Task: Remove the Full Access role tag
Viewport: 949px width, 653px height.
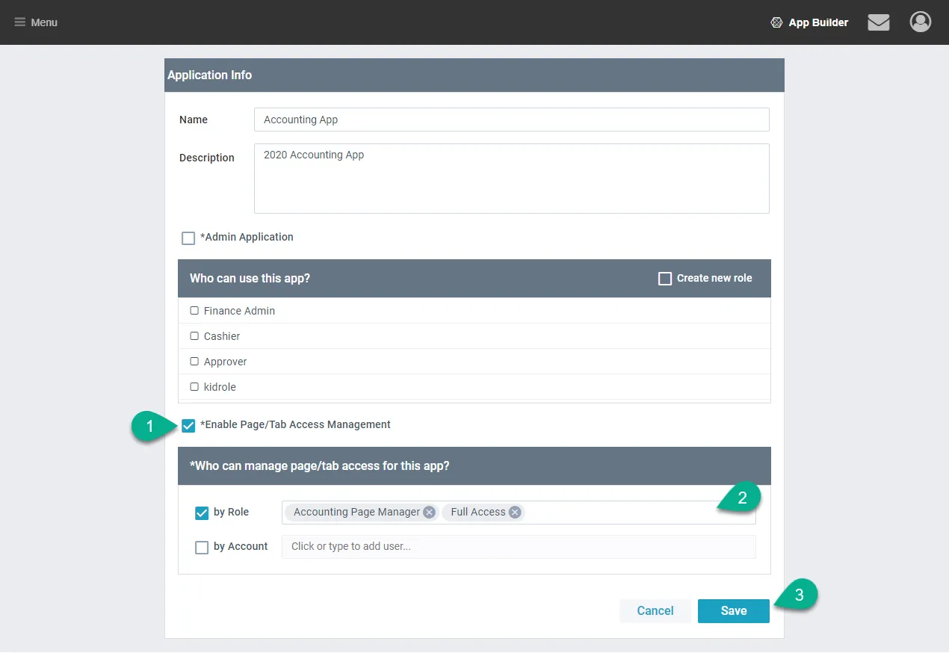Action: point(515,512)
